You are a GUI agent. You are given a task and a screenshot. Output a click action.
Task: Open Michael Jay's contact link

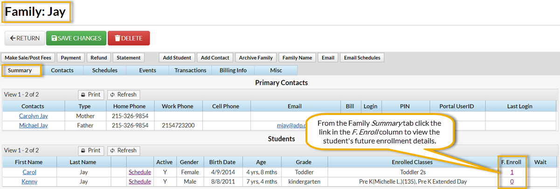coord(33,126)
